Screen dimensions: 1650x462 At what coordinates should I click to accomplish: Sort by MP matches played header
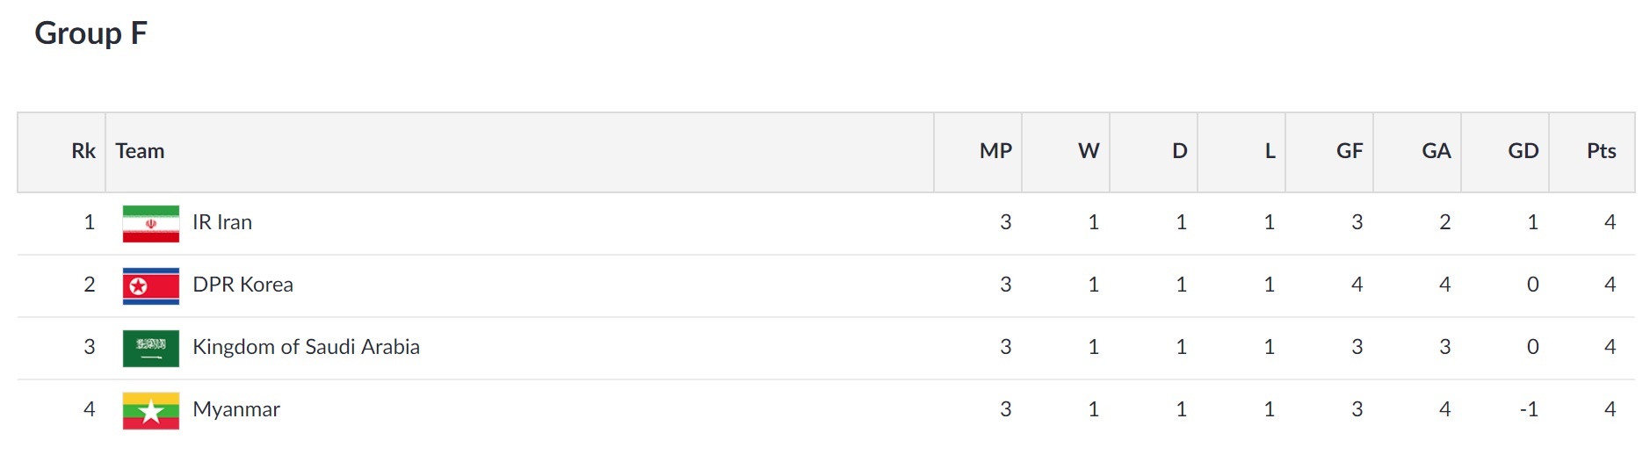[995, 151]
